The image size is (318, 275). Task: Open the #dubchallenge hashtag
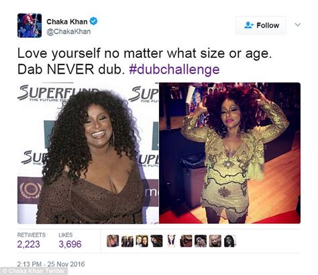[x=174, y=69]
